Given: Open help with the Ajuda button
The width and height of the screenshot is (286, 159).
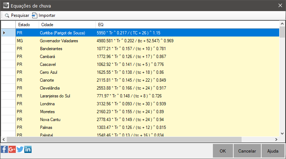Looking at the screenshot, I should point(273,151).
